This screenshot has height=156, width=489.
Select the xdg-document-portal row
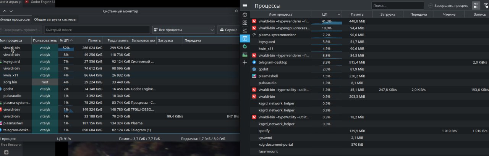click(369, 145)
